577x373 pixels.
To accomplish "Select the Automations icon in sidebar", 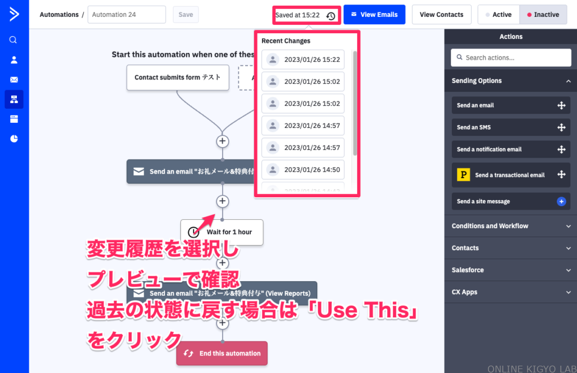I will pyautogui.click(x=14, y=99).
